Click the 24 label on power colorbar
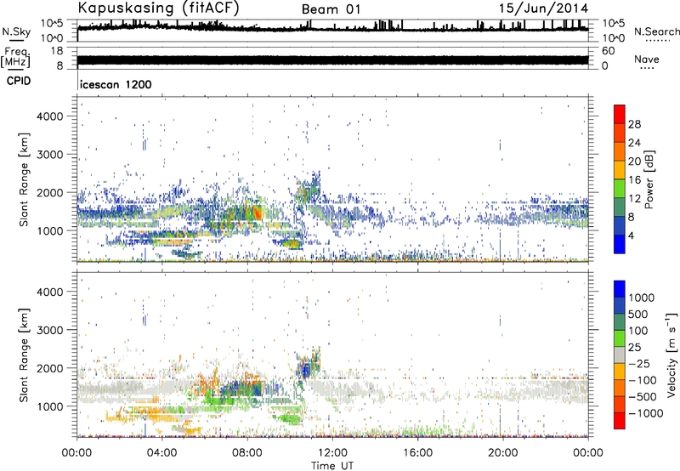This screenshot has height=471, width=680. (x=634, y=143)
